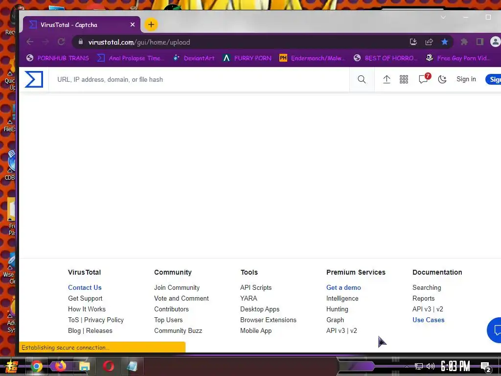Open the apps grid icon
The image size is (501, 376).
(x=404, y=79)
